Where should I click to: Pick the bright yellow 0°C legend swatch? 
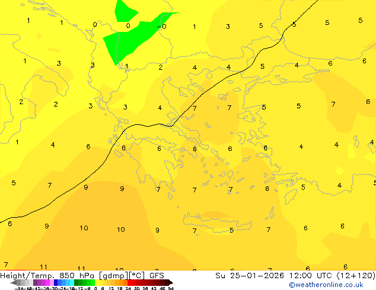(x=97, y=282)
